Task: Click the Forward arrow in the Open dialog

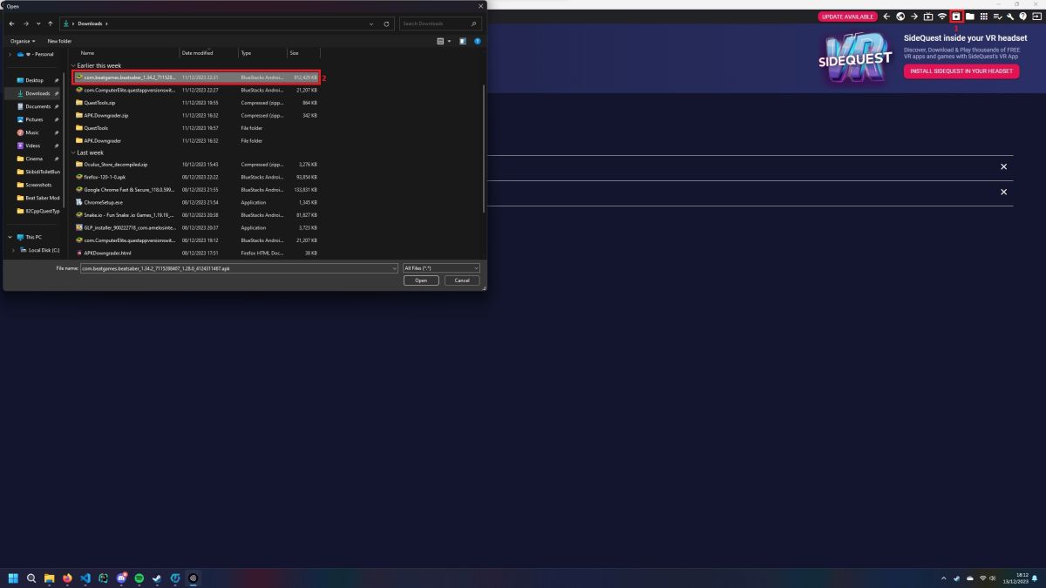Action: tap(25, 24)
